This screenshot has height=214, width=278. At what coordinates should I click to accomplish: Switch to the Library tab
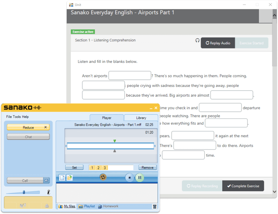click(141, 118)
